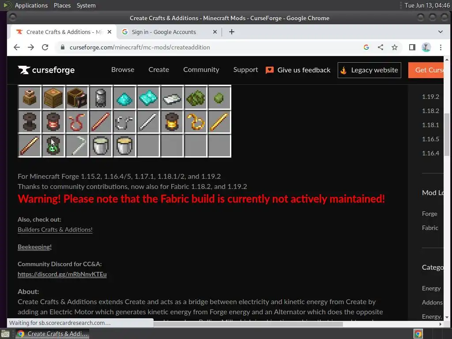This screenshot has height=339, width=452.
Task: Share this page via share icon
Action: tap(380, 47)
